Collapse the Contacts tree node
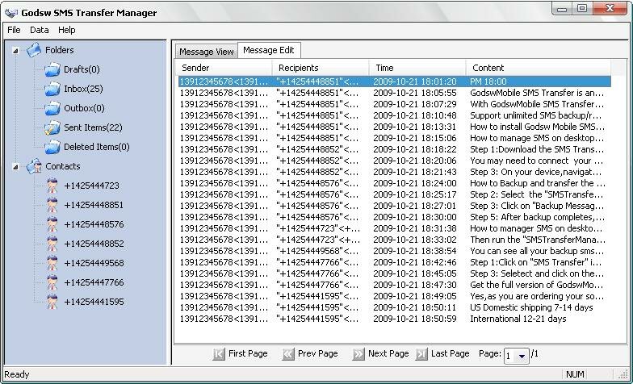 pos(15,166)
